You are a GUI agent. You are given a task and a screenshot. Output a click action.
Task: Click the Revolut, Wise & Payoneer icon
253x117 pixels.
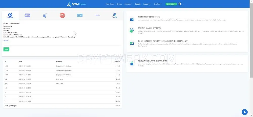tap(132, 63)
